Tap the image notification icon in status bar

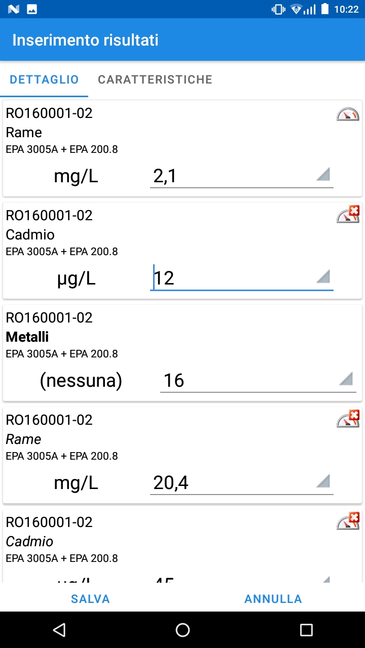pyautogui.click(x=32, y=9)
